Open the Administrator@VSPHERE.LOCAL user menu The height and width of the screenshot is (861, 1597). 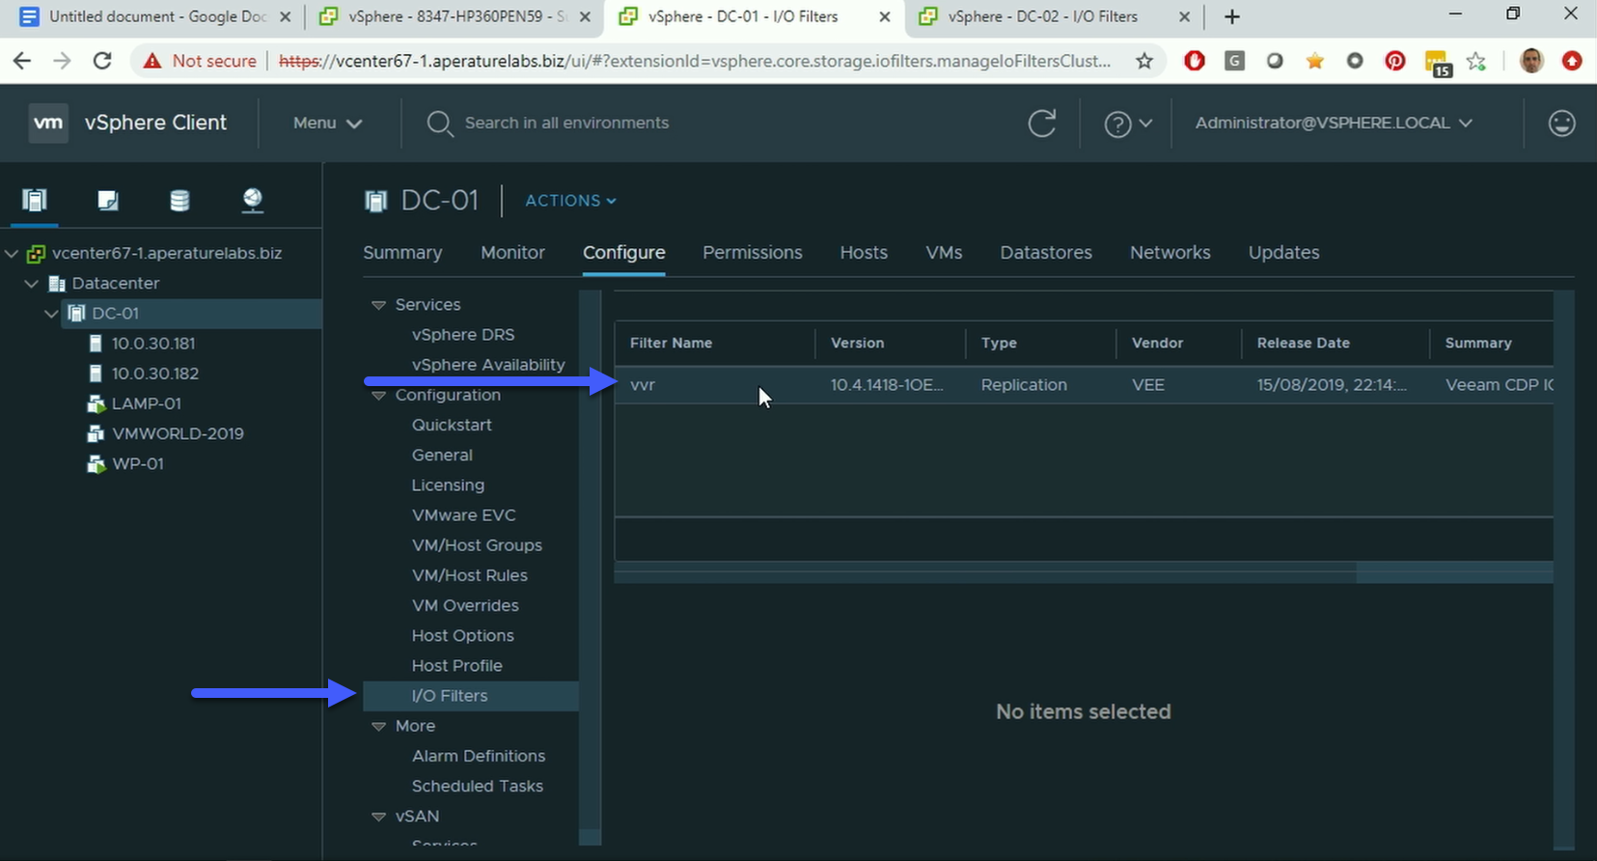pos(1334,123)
